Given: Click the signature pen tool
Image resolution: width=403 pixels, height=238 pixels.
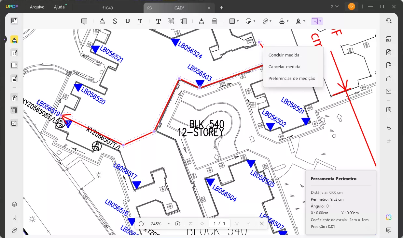Looking at the screenshot, I should click(298, 21).
